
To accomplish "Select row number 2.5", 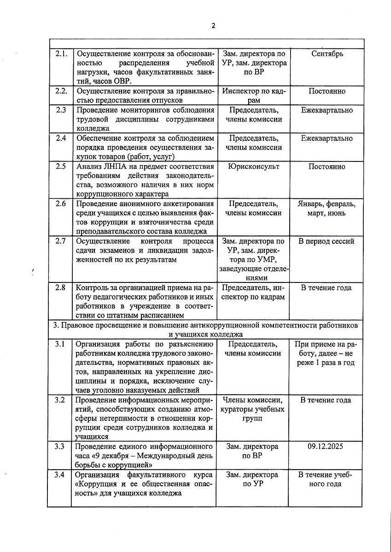I will click(x=60, y=166).
